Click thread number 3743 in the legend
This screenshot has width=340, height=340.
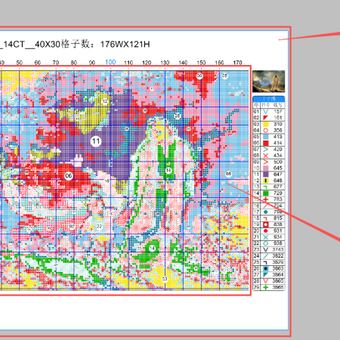tap(278, 249)
